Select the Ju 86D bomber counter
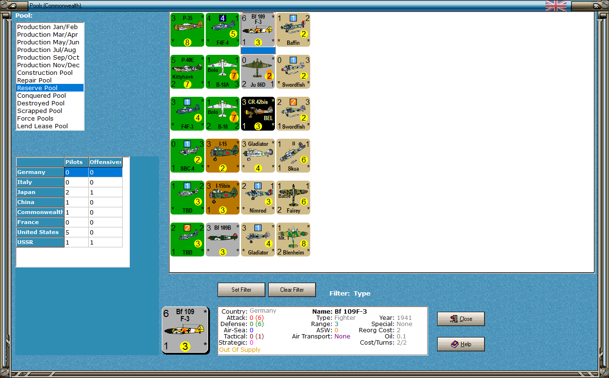 coord(258,72)
